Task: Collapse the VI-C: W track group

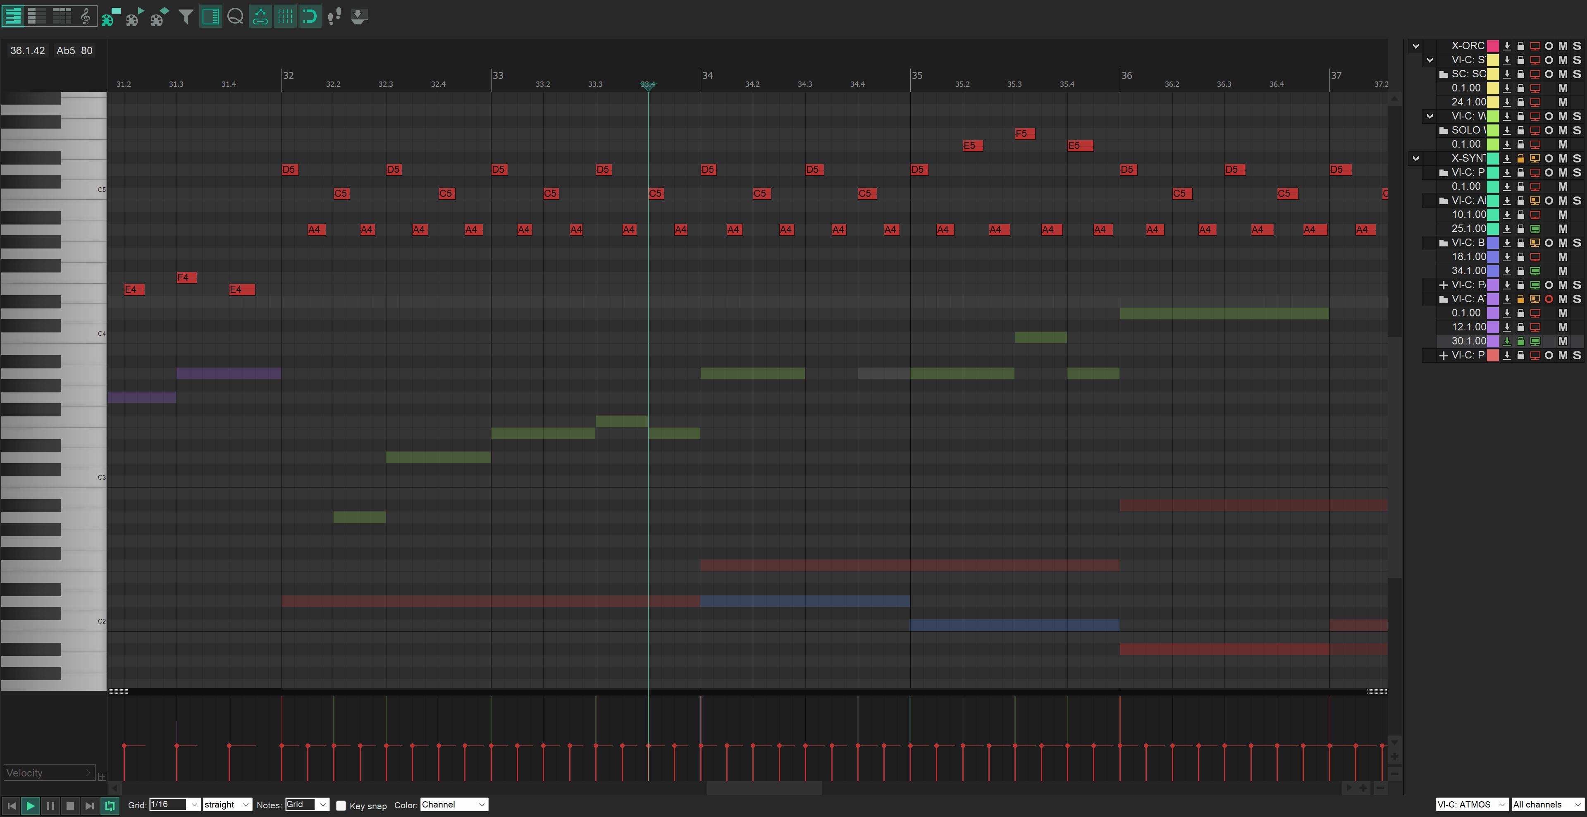Action: 1430,117
